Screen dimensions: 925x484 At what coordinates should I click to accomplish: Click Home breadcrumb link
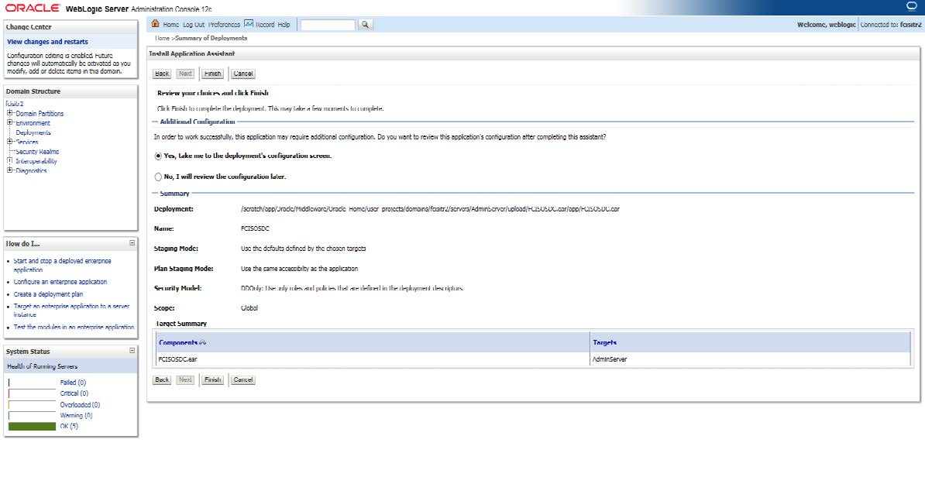(x=162, y=38)
